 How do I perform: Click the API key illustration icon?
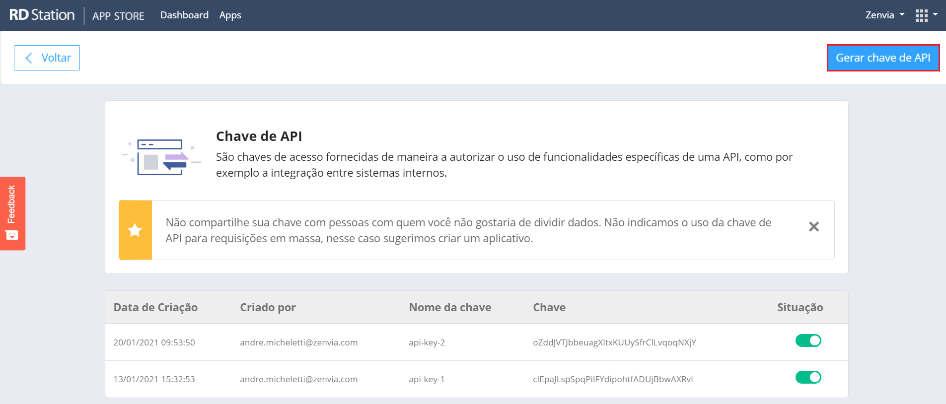[x=161, y=157]
